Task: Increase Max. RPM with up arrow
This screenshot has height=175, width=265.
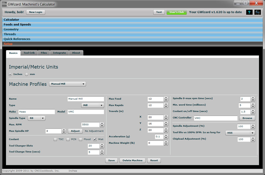Action: point(102,123)
